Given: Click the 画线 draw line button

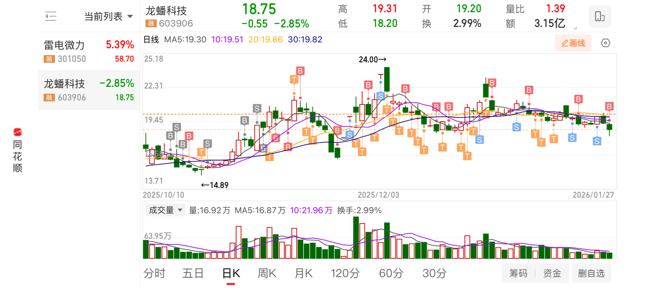Looking at the screenshot, I should click(573, 43).
